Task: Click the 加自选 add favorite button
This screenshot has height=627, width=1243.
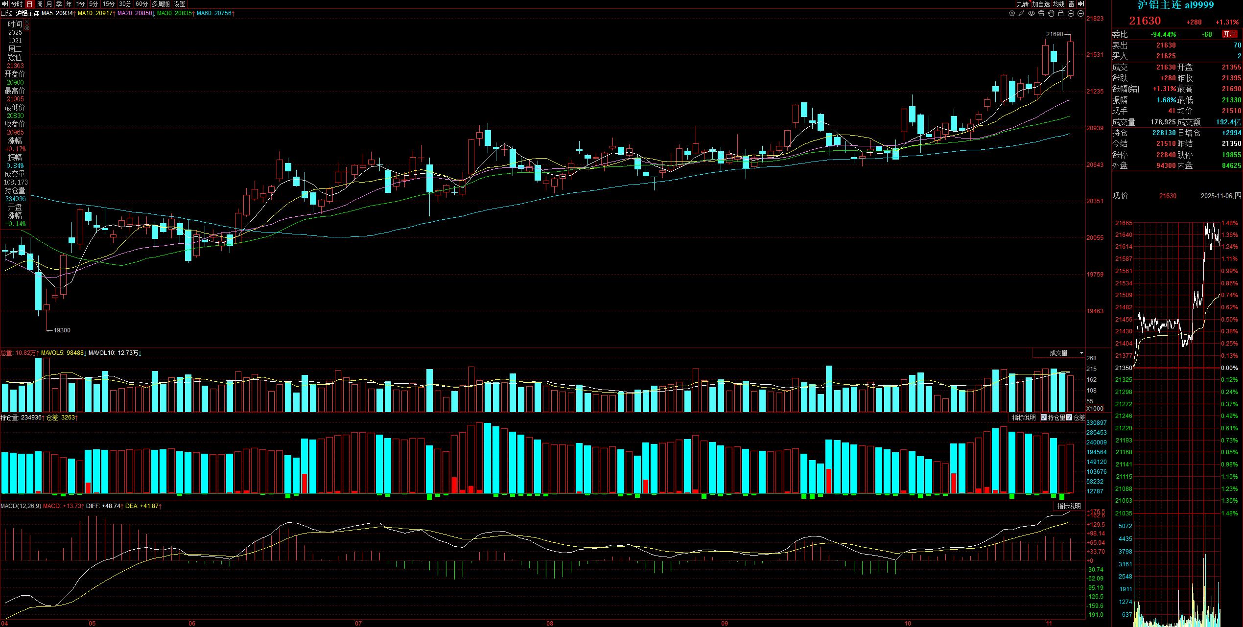Action: point(1041,4)
